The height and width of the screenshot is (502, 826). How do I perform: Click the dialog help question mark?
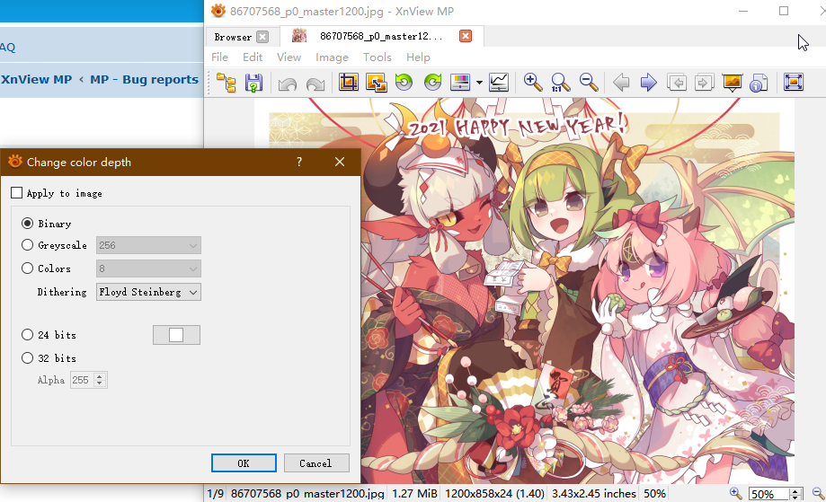click(299, 162)
